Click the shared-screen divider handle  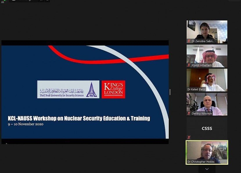[x=170, y=92]
